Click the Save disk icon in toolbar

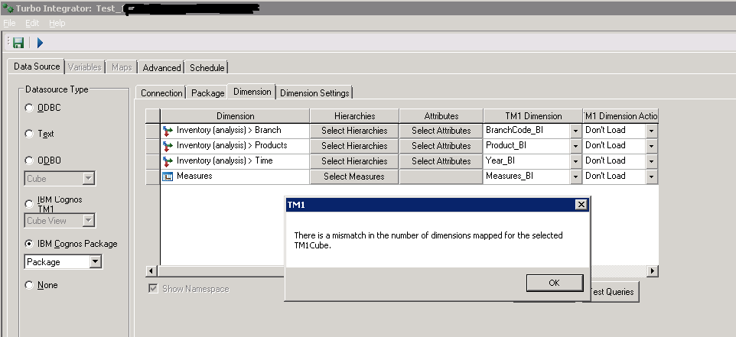click(18, 43)
